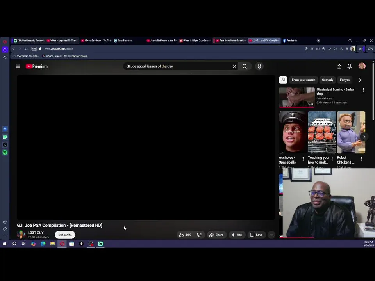
Task: Go to YouTube Premium home logo
Action: click(37, 66)
